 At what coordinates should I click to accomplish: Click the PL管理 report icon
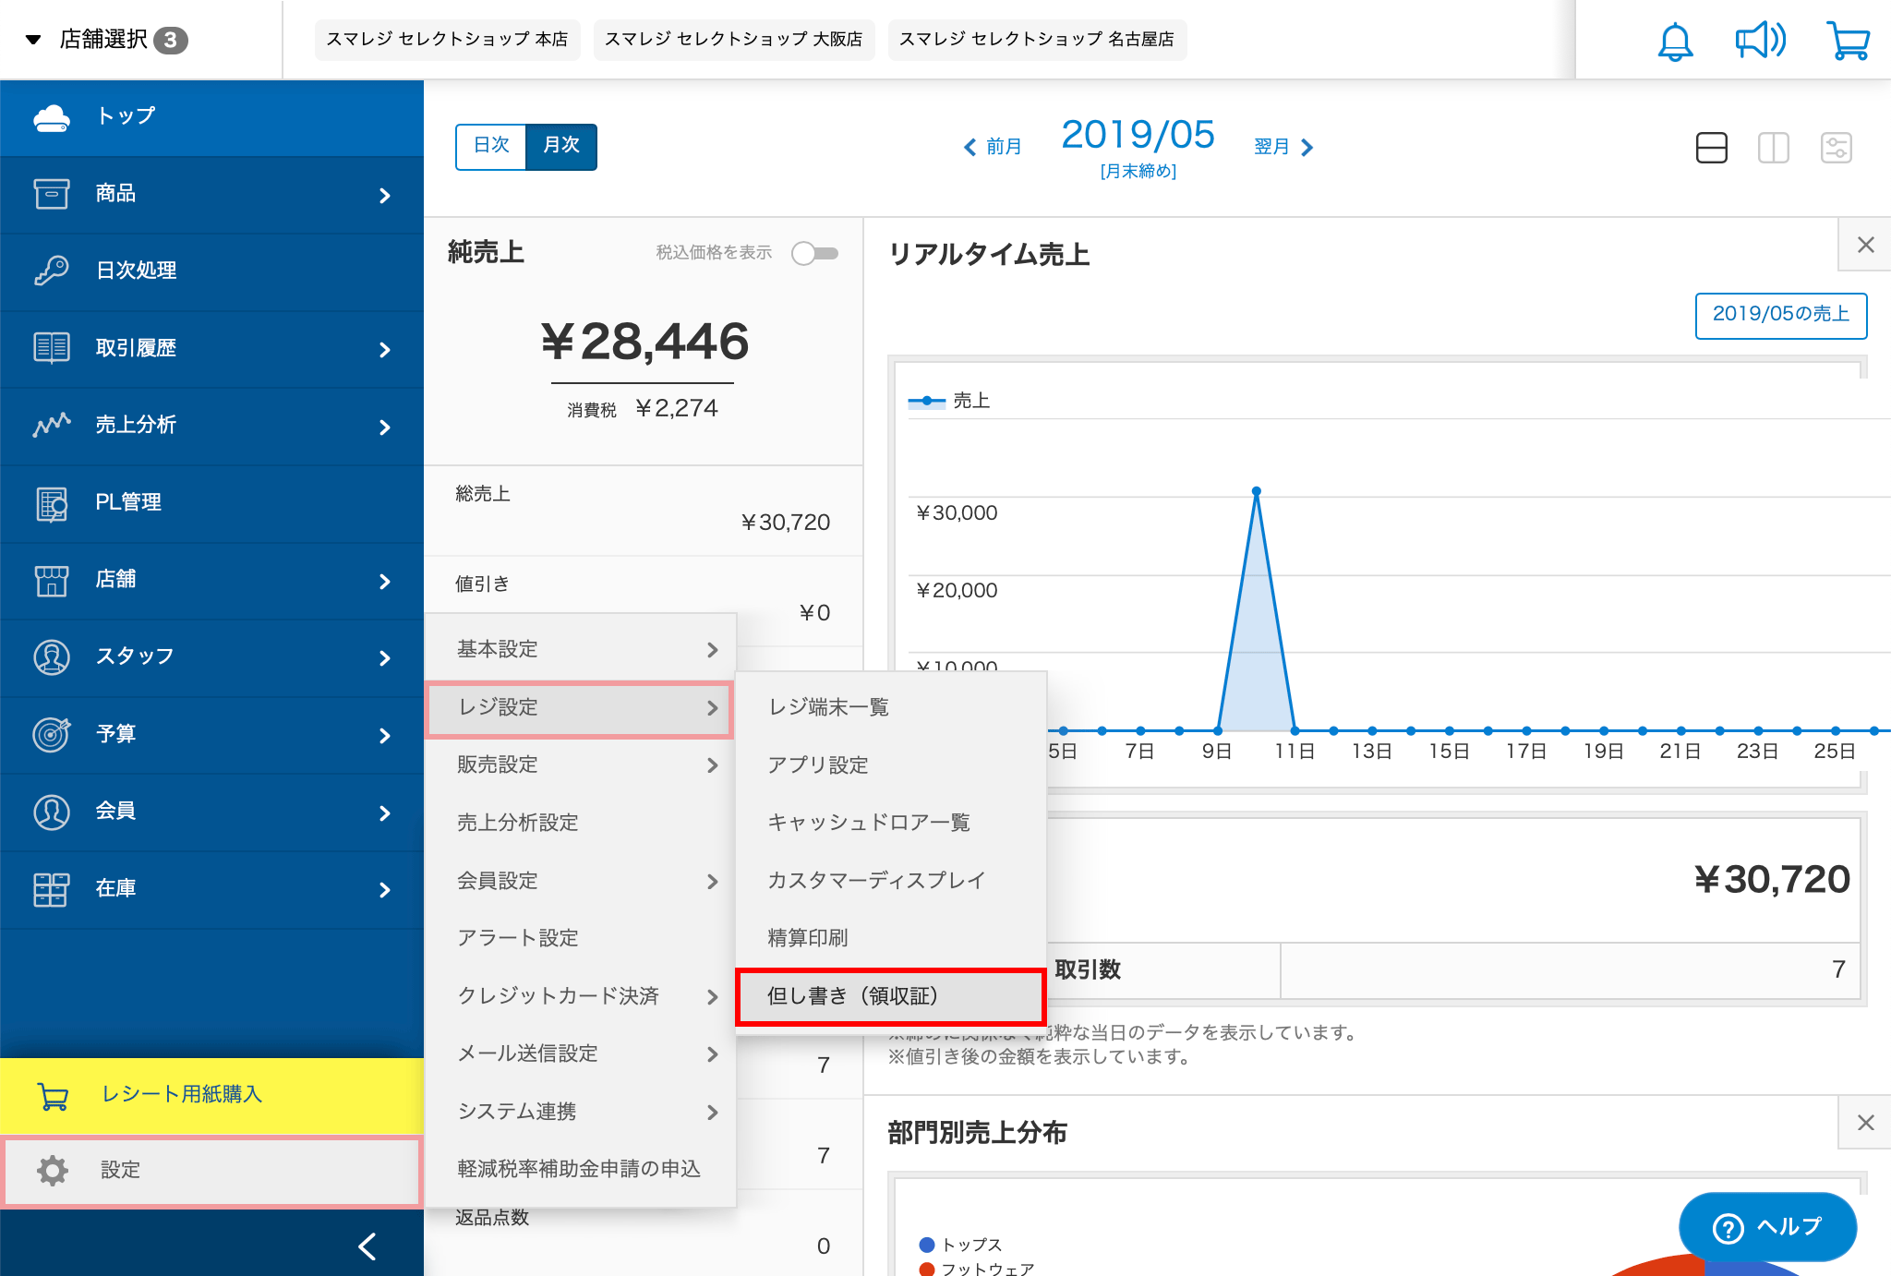coord(52,503)
